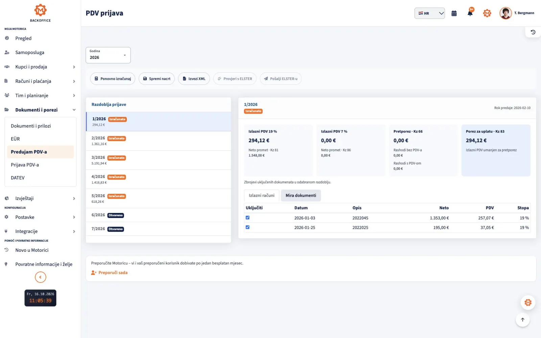Uncheck the include box for document 2022025

pos(248,227)
